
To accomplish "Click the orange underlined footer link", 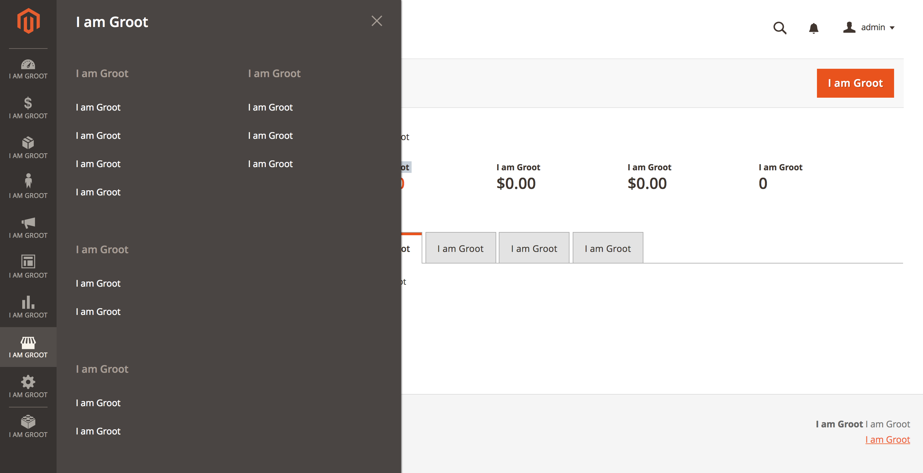I will 888,440.
